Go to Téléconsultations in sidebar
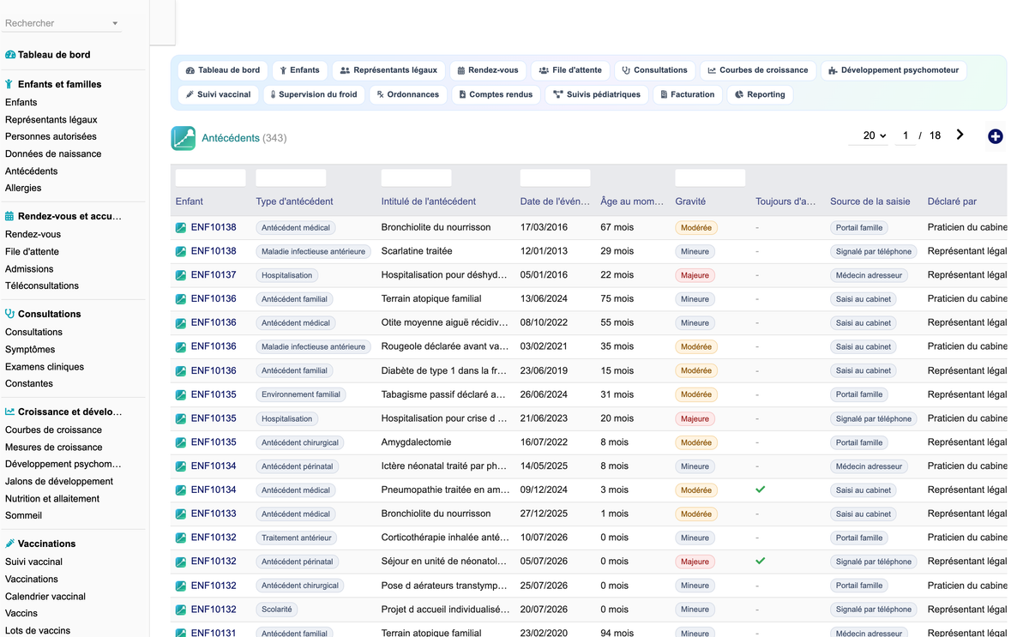Image resolution: width=1029 pixels, height=637 pixels. pos(42,285)
